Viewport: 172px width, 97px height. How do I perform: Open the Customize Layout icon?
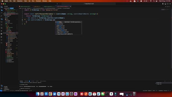(x=170, y=4)
